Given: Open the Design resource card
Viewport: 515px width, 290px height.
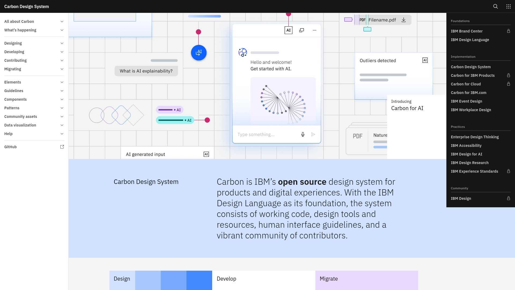Looking at the screenshot, I should point(161,280).
